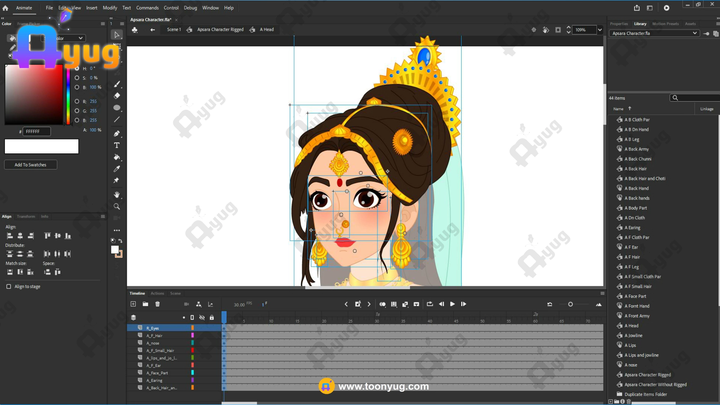Open the Modify menu
Screen dimensions: 720x405
click(109, 8)
